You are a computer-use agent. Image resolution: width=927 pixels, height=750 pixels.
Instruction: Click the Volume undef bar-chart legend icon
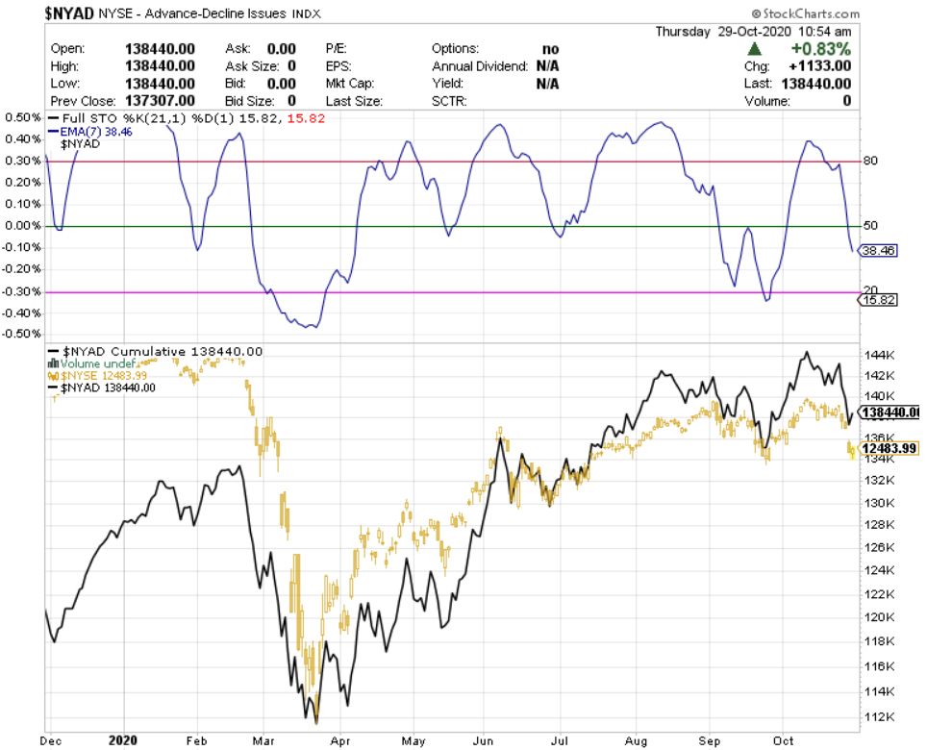(x=55, y=364)
